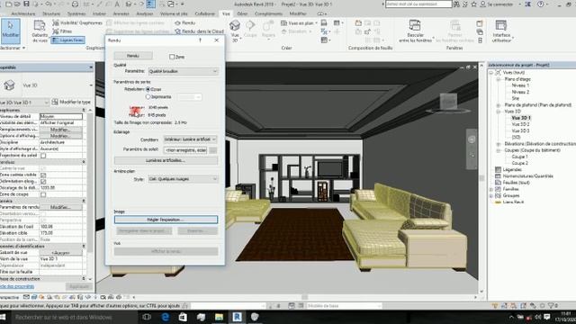The image size is (576, 324).
Task: Open Rendu dans le Cloud
Action: pyautogui.click(x=199, y=31)
